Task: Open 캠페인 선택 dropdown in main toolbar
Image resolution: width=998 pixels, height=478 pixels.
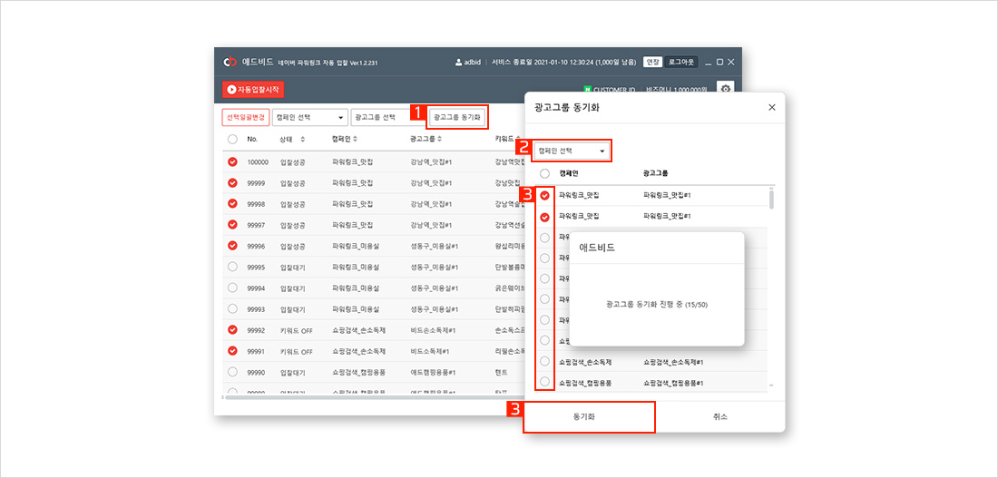Action: pyautogui.click(x=310, y=117)
